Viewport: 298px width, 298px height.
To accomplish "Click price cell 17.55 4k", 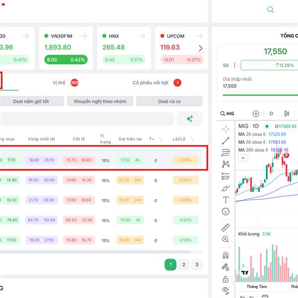I will (x=130, y=160).
